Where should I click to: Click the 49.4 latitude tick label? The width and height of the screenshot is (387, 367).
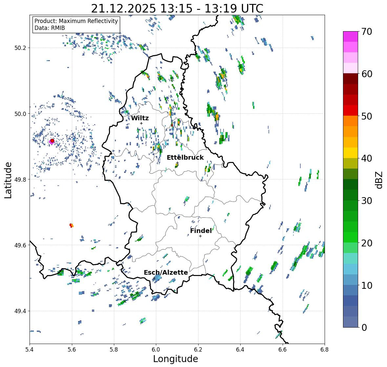(20, 311)
